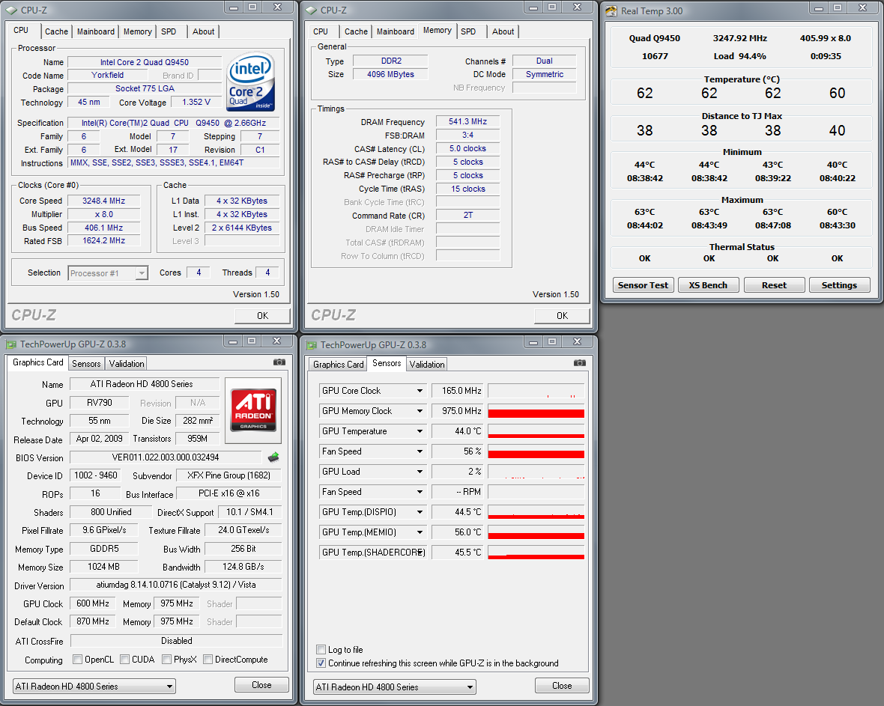Click the ATI Radeon logo

(x=253, y=410)
